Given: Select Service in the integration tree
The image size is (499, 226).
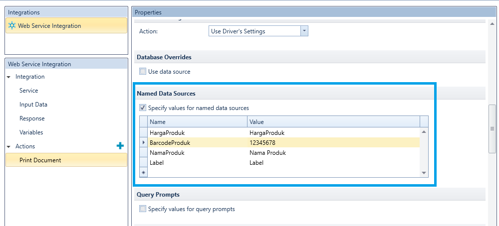Looking at the screenshot, I should (28, 91).
